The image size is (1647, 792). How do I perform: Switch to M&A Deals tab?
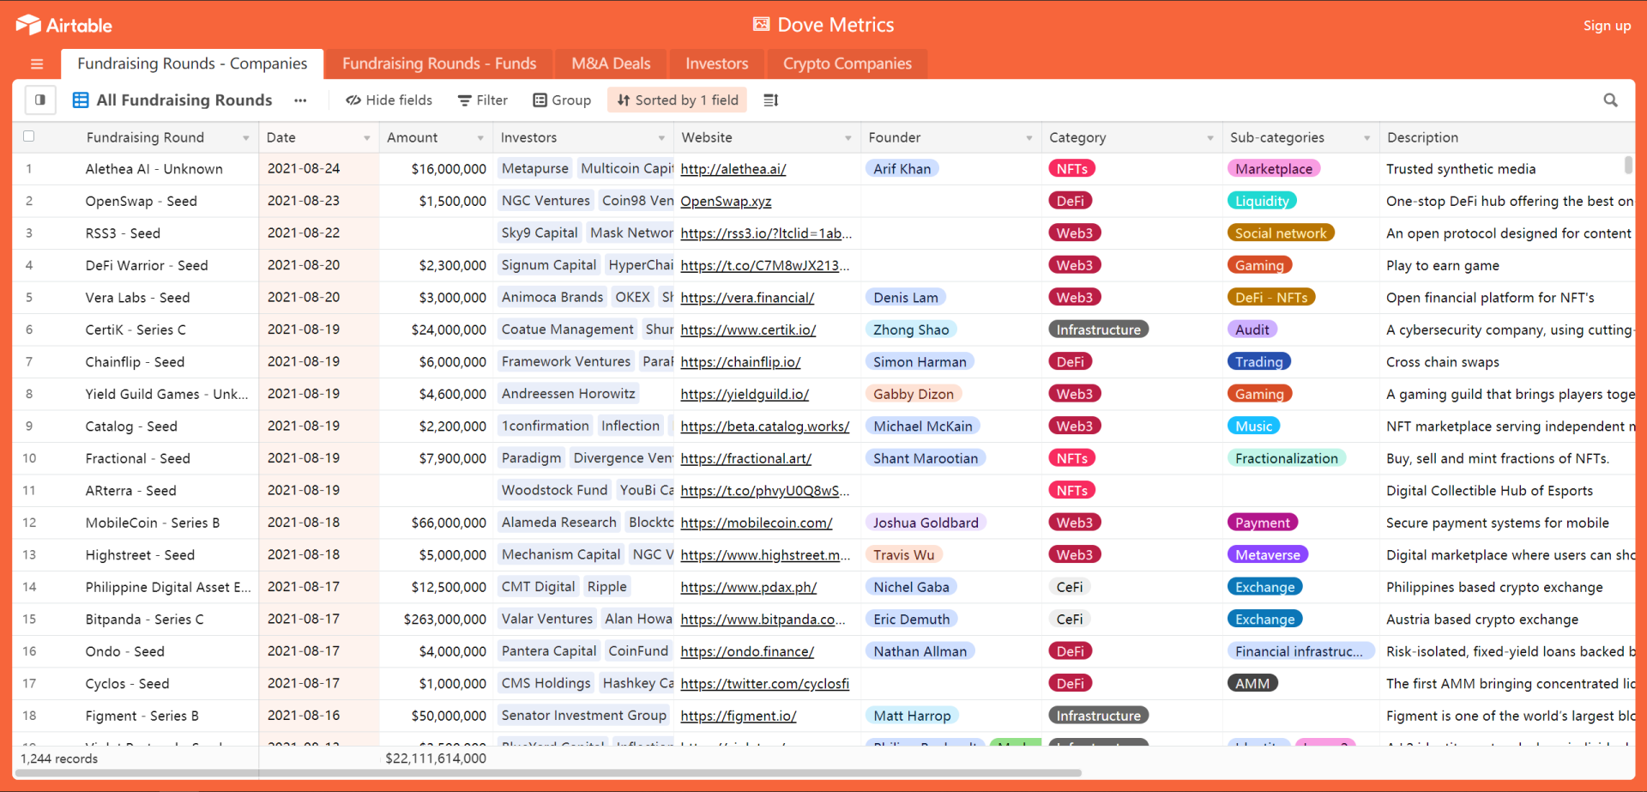click(611, 63)
